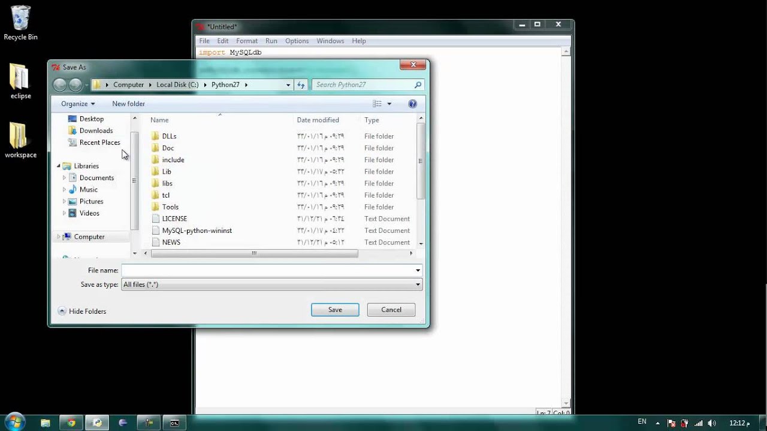Select the DLLs folder
The height and width of the screenshot is (431, 767).
tap(169, 136)
